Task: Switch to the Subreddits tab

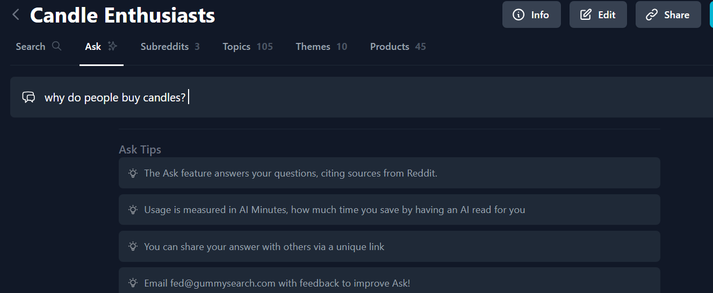Action: tap(170, 47)
